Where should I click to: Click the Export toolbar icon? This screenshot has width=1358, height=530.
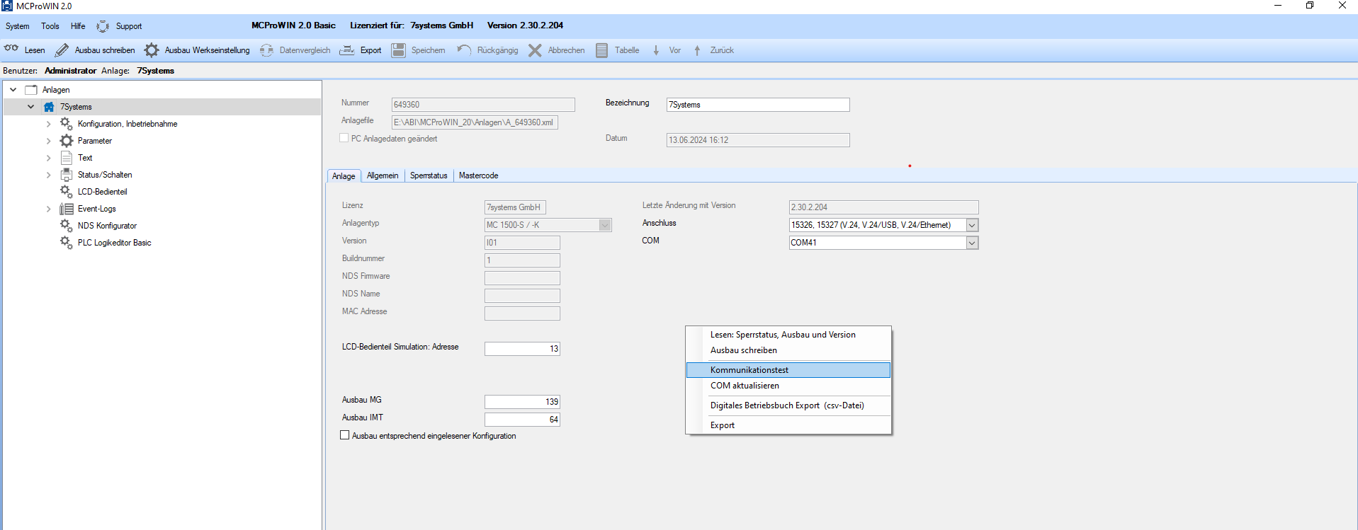click(x=347, y=50)
